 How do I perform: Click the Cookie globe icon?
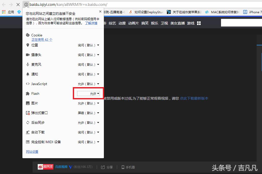click(28, 35)
